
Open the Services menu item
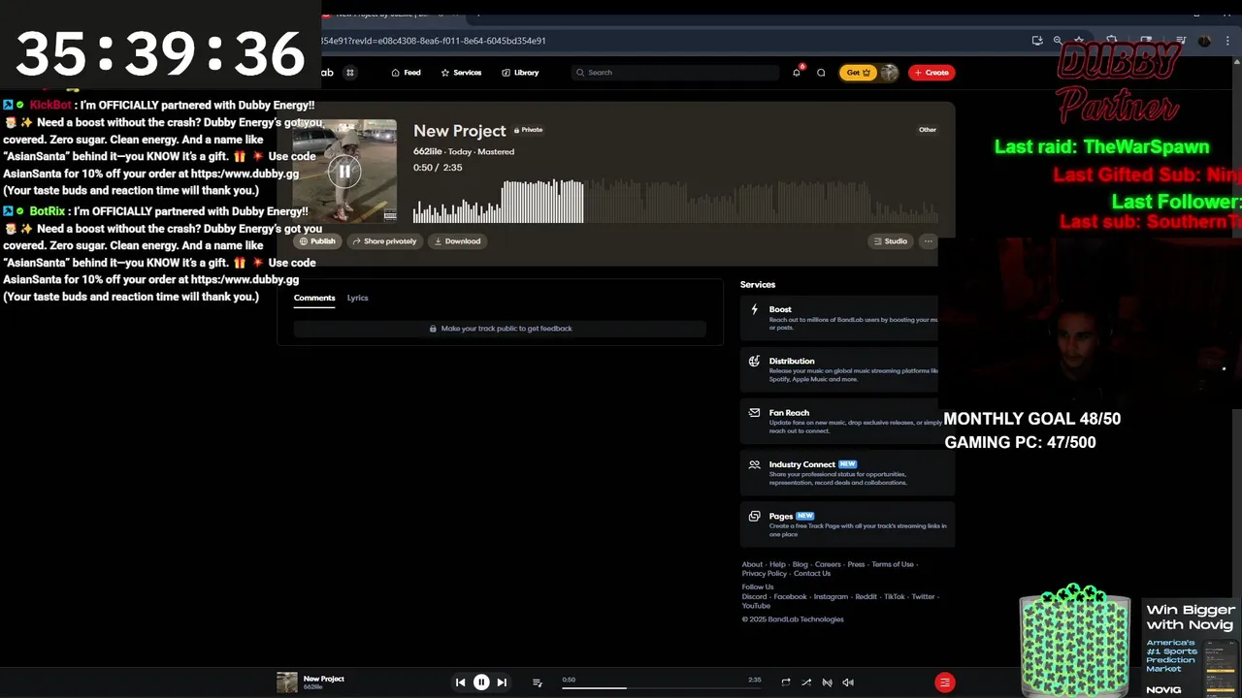[x=461, y=73]
